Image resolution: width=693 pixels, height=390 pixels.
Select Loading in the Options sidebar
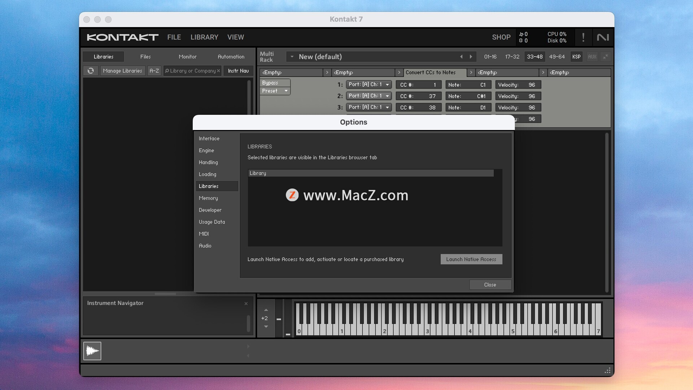(x=217, y=174)
